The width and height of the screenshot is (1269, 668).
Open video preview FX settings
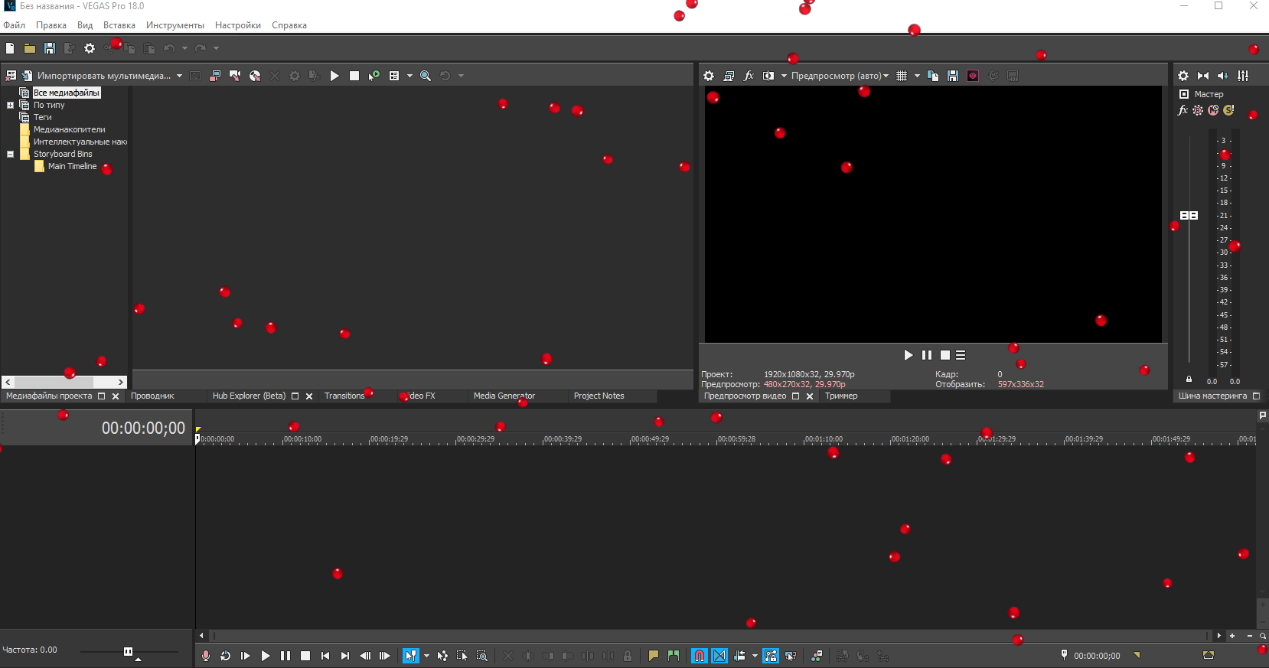click(749, 76)
